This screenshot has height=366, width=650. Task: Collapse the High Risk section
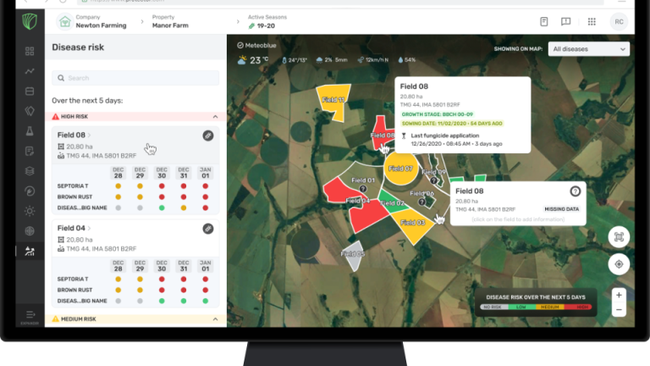(x=215, y=117)
